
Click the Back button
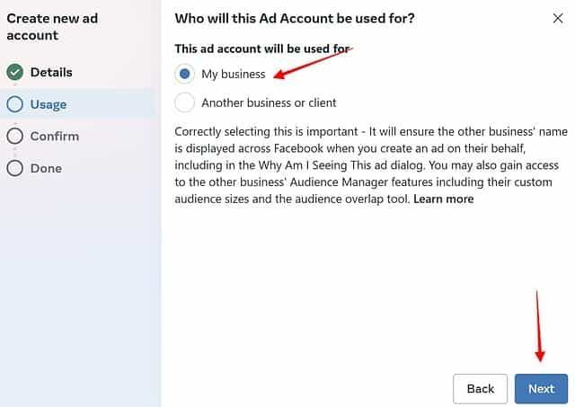pyautogui.click(x=481, y=389)
